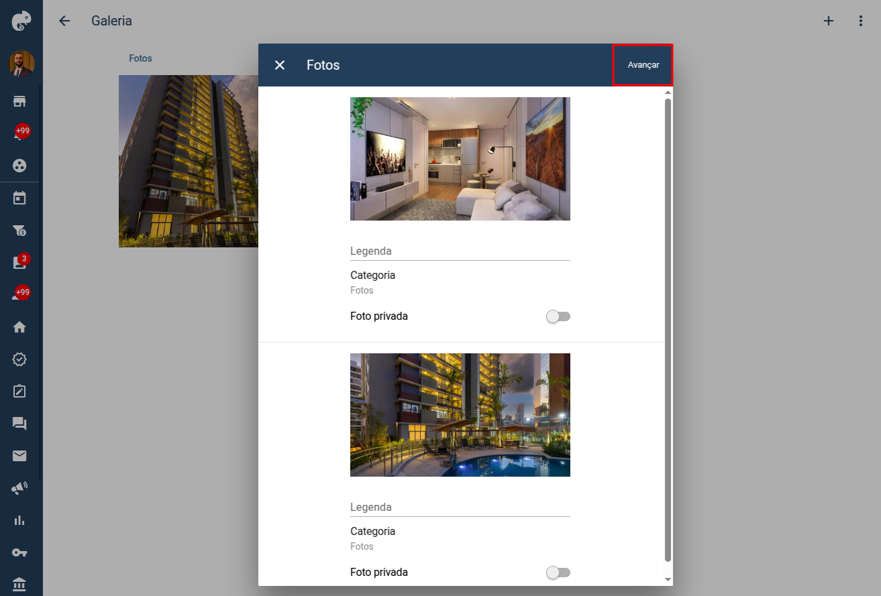Open the home icon in sidebar

coord(19,327)
